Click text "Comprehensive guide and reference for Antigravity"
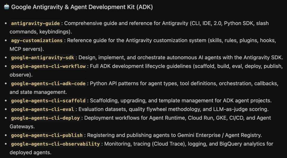Viewport: 287px width, 158px height. tap(126, 23)
